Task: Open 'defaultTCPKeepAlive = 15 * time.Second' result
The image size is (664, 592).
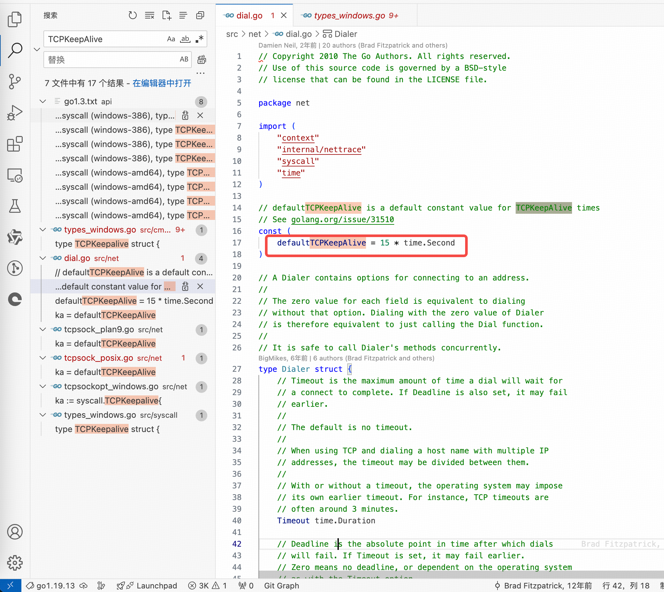Action: (134, 301)
